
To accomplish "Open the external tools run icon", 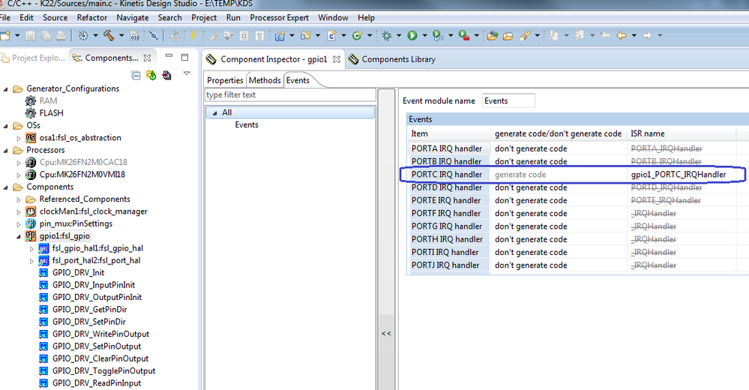I will click(x=463, y=35).
